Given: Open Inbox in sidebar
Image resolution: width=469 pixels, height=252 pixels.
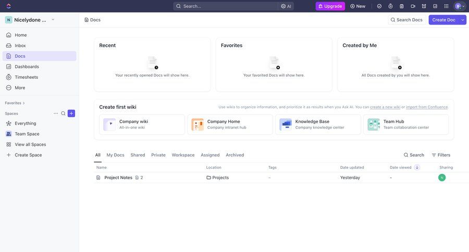Looking at the screenshot, I should (40, 45).
